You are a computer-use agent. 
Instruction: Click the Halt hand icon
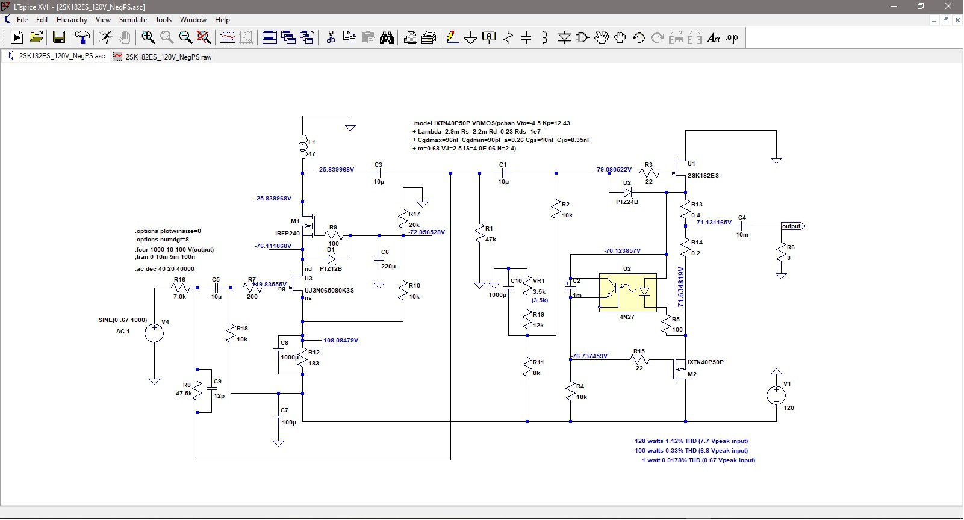[x=125, y=37]
